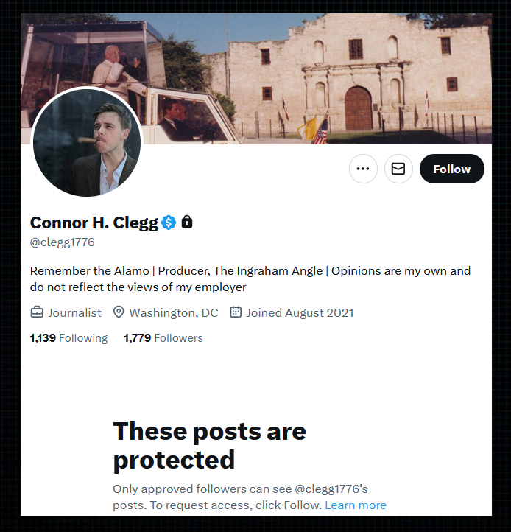The width and height of the screenshot is (511, 532).
Task: Click the @clegg1776 handle text
Action: [x=63, y=242]
